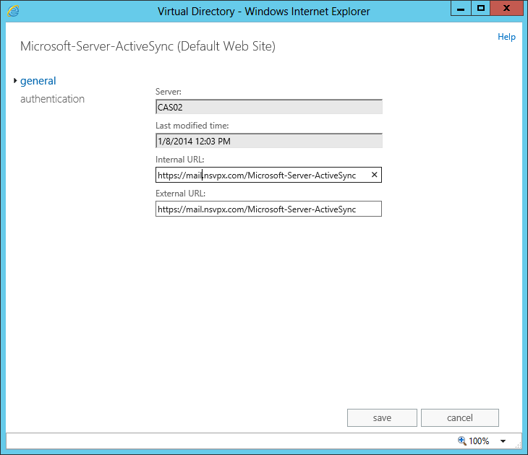
Task: Select the general tab
Action: coord(38,81)
